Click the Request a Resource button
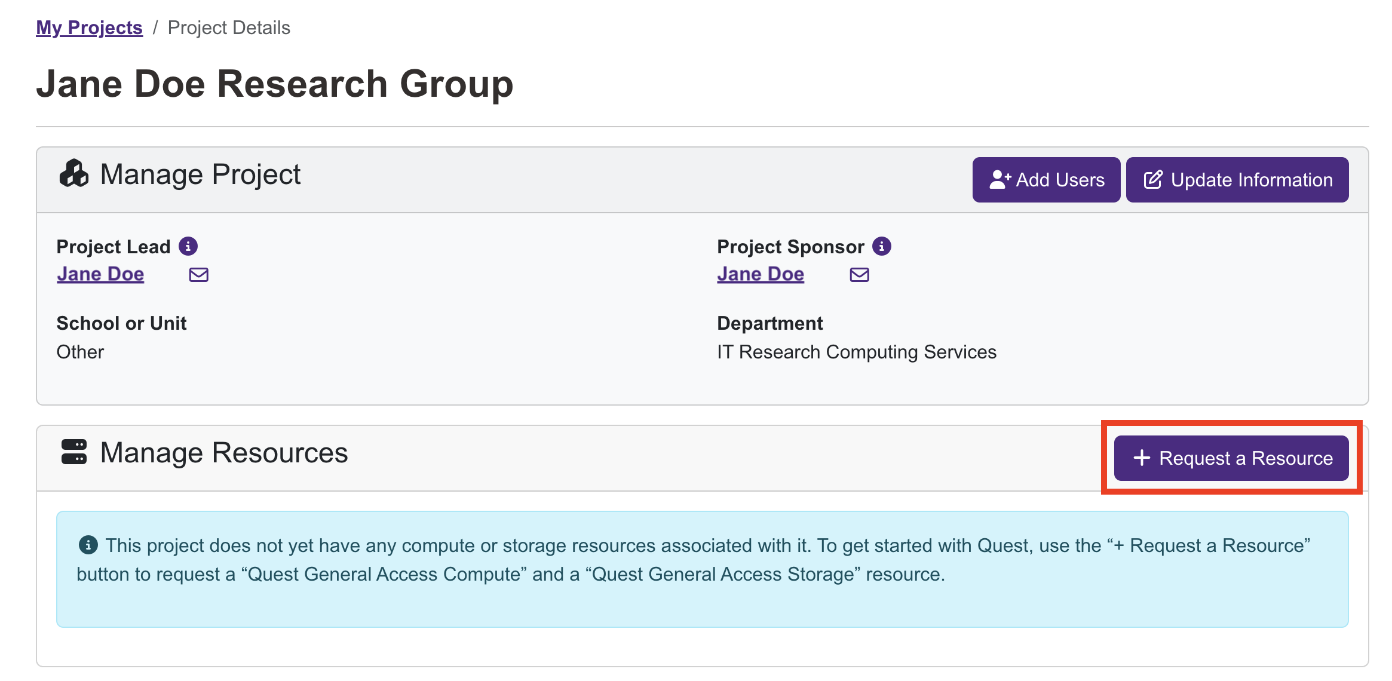1392x681 pixels. [1231, 458]
